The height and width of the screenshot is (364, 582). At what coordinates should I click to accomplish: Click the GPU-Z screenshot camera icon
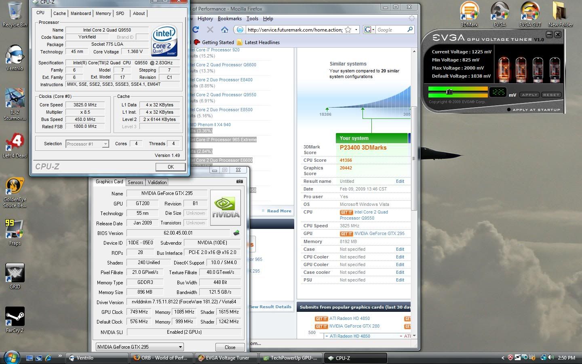coord(239,182)
